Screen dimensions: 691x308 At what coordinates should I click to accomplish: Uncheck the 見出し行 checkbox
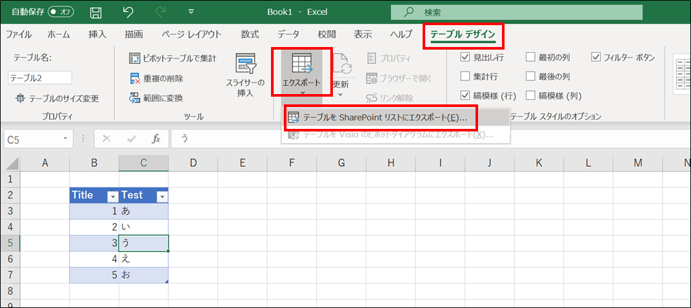465,57
